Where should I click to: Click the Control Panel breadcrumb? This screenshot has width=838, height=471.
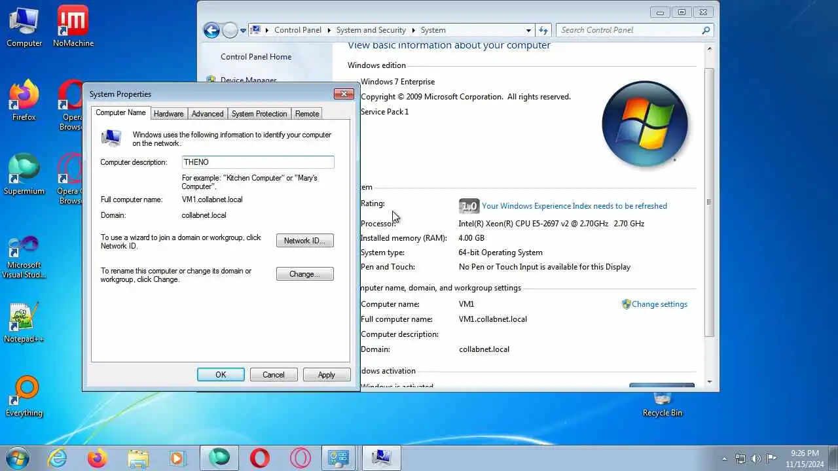tap(298, 30)
